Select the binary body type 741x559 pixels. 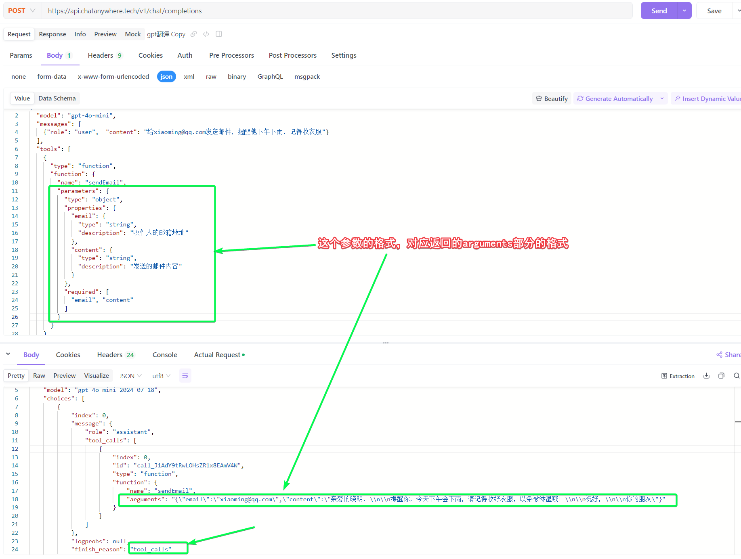(237, 77)
